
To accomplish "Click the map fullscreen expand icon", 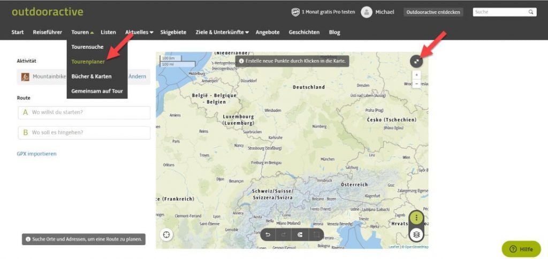I will click(x=416, y=62).
